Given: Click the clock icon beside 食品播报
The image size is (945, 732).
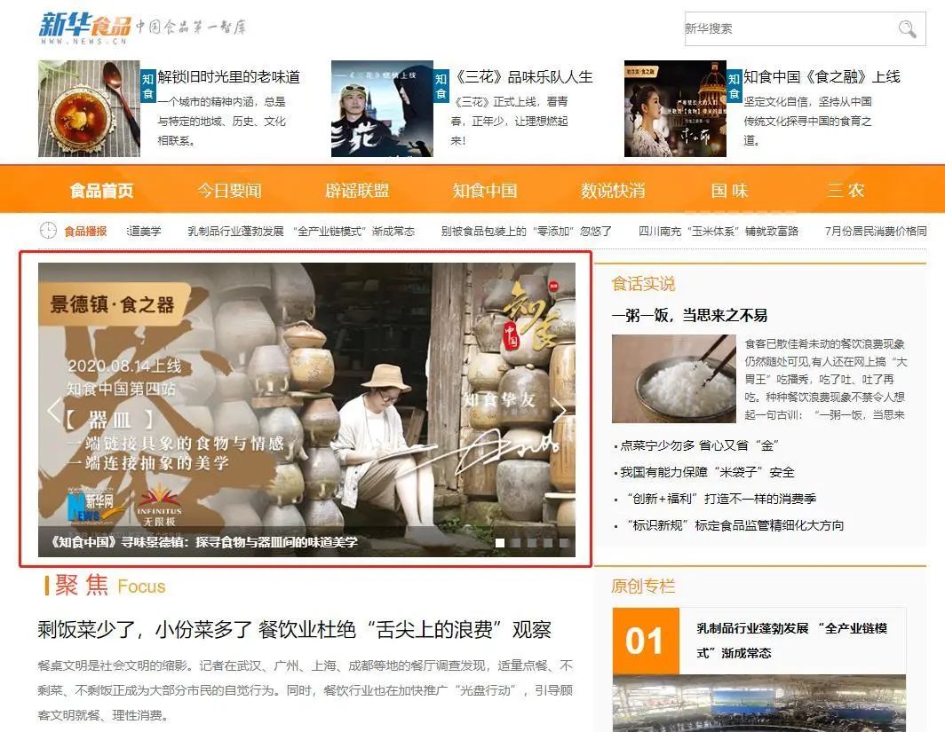Looking at the screenshot, I should [48, 231].
